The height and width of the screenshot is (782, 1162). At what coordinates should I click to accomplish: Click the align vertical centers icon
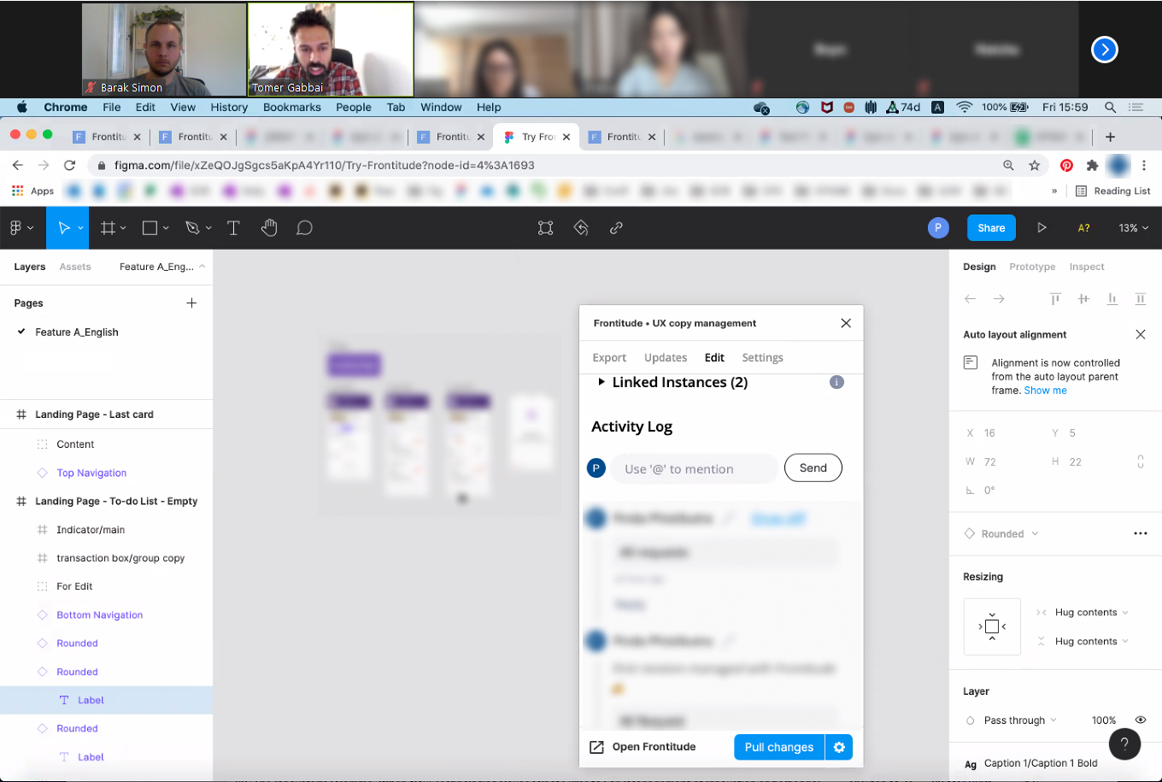[1083, 298]
